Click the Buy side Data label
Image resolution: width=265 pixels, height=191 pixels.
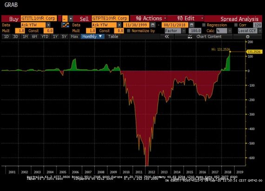click(x=6, y=25)
